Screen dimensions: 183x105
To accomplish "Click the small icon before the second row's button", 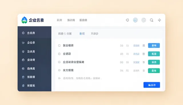I will click(144, 54).
